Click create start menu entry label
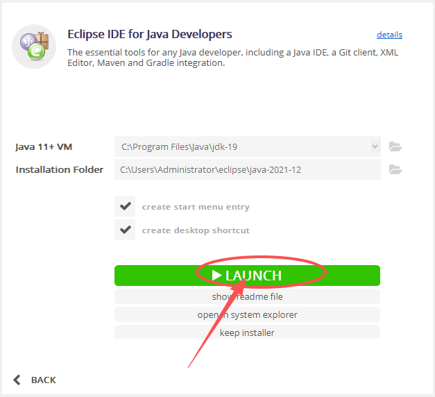Screen dimensions: 435x397 point(196,207)
